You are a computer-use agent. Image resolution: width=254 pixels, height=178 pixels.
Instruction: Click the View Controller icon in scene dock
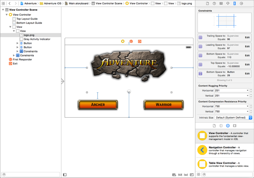coord(123,41)
